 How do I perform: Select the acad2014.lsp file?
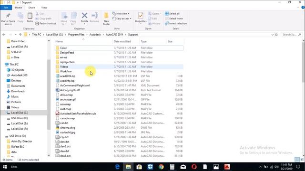point(119,76)
